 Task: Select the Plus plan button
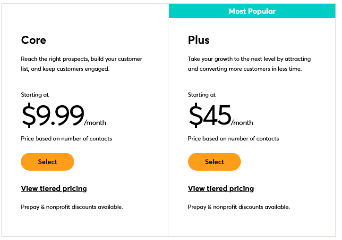click(x=214, y=162)
